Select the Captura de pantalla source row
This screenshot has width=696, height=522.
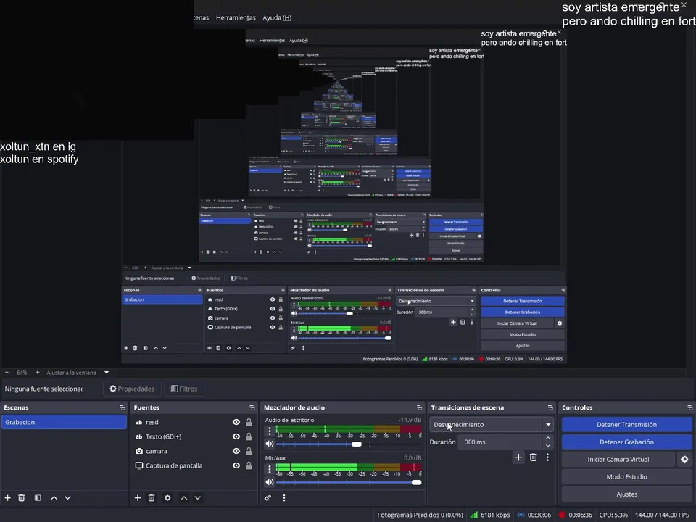tap(194, 465)
